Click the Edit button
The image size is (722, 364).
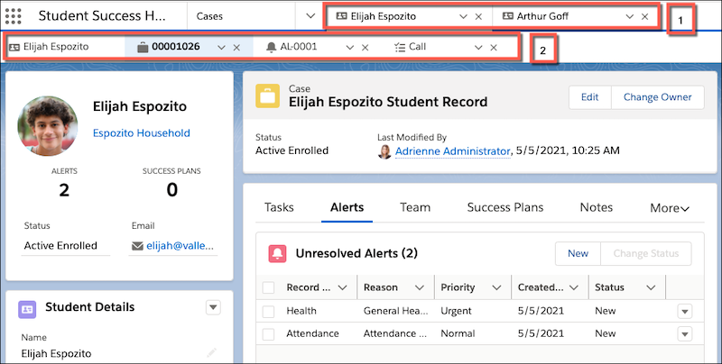[x=590, y=97]
